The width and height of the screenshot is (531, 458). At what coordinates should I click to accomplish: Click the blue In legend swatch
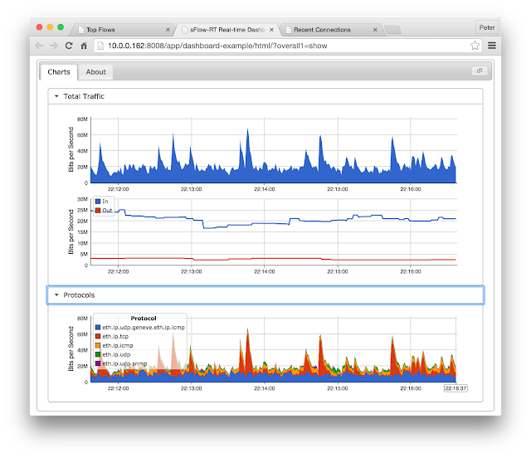(x=98, y=202)
